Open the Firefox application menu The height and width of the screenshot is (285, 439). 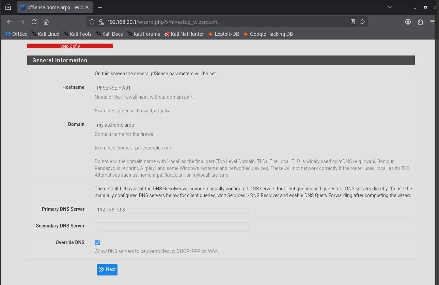433,22
